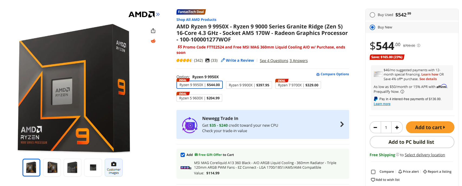Click the Add to cart button
The height and width of the screenshot is (186, 462).
click(430, 127)
